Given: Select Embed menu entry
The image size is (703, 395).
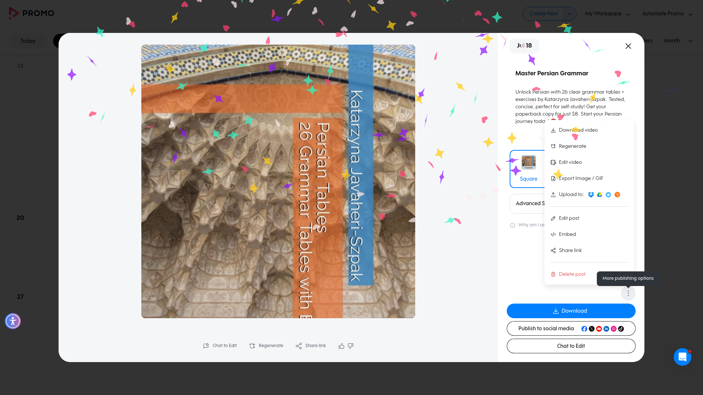Looking at the screenshot, I should (589, 234).
